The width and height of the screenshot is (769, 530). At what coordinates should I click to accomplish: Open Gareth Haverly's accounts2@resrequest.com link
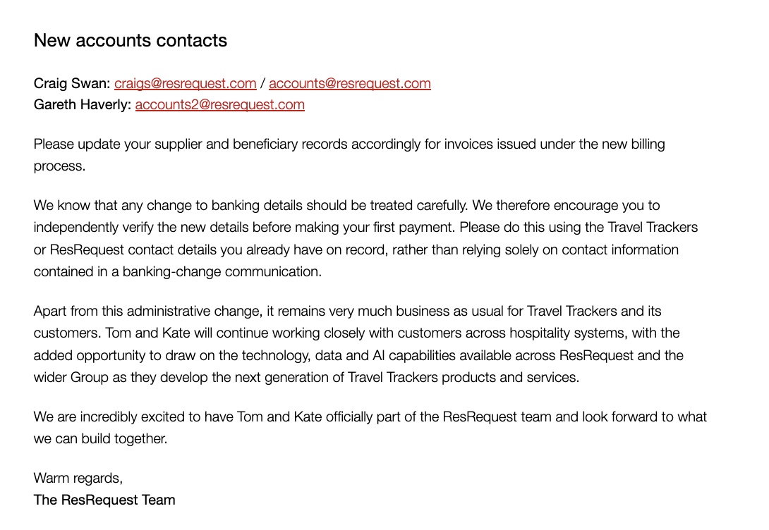pyautogui.click(x=219, y=104)
